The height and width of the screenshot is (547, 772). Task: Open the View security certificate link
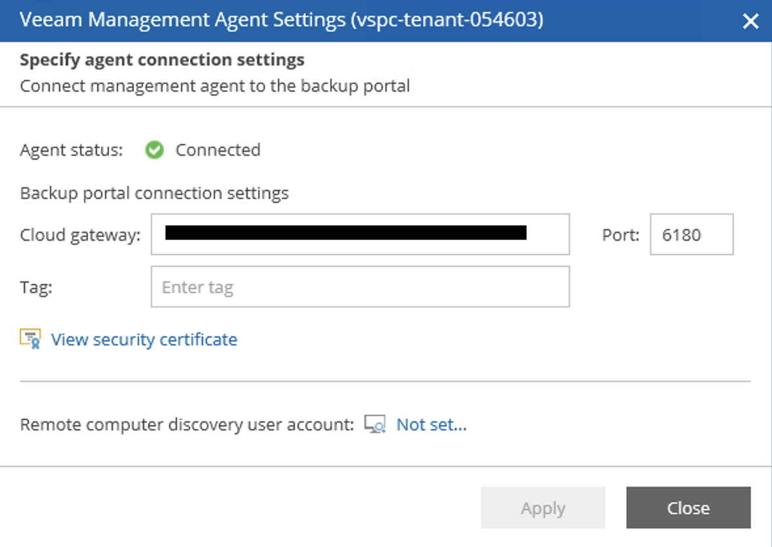pos(144,339)
